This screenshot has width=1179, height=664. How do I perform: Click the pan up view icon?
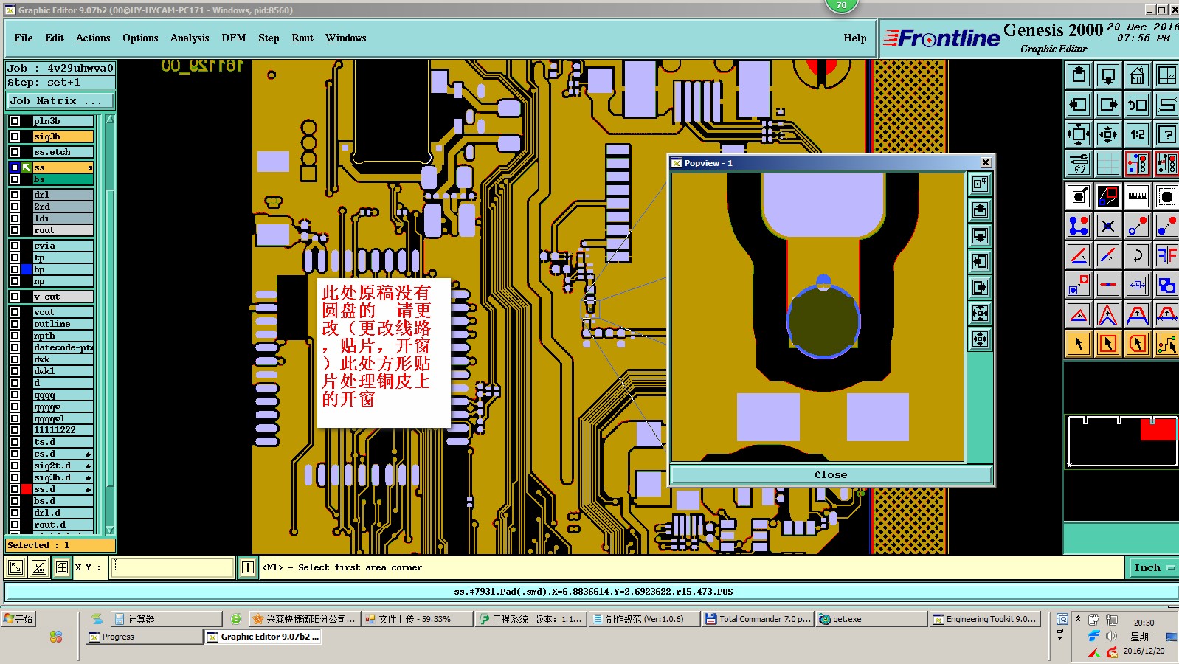1079,75
